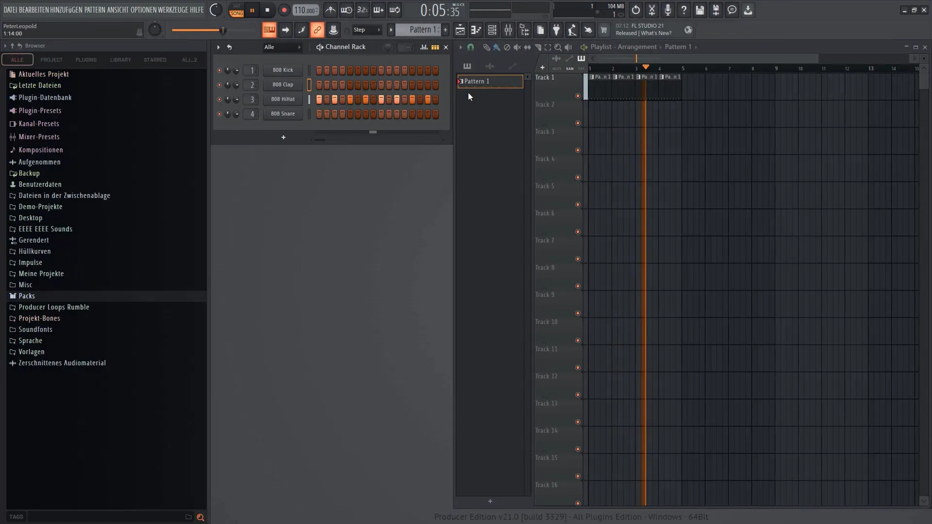Select the Mute tool in Playlist

coord(517,47)
